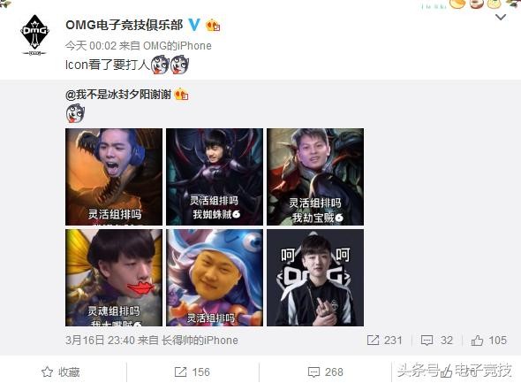Click the original post repost icon 231
Viewport: 521px width, 383px height.
click(385, 340)
